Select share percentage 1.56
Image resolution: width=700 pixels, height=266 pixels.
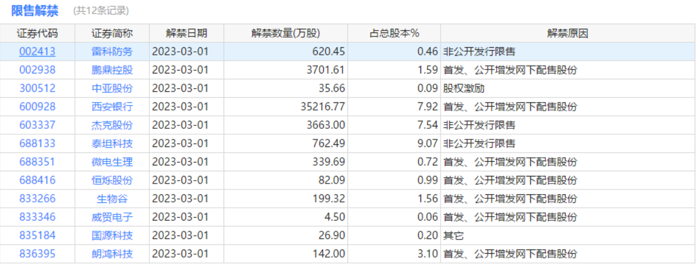coord(428,199)
